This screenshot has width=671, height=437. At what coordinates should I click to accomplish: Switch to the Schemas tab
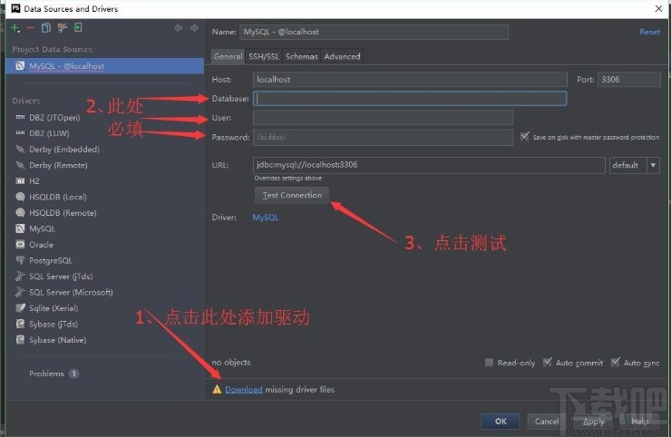[x=302, y=56]
